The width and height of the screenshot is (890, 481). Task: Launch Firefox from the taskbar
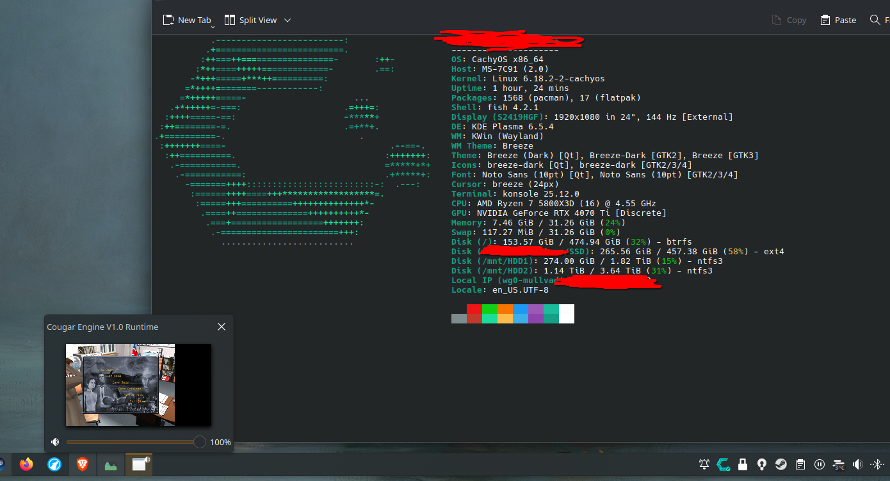(26, 464)
